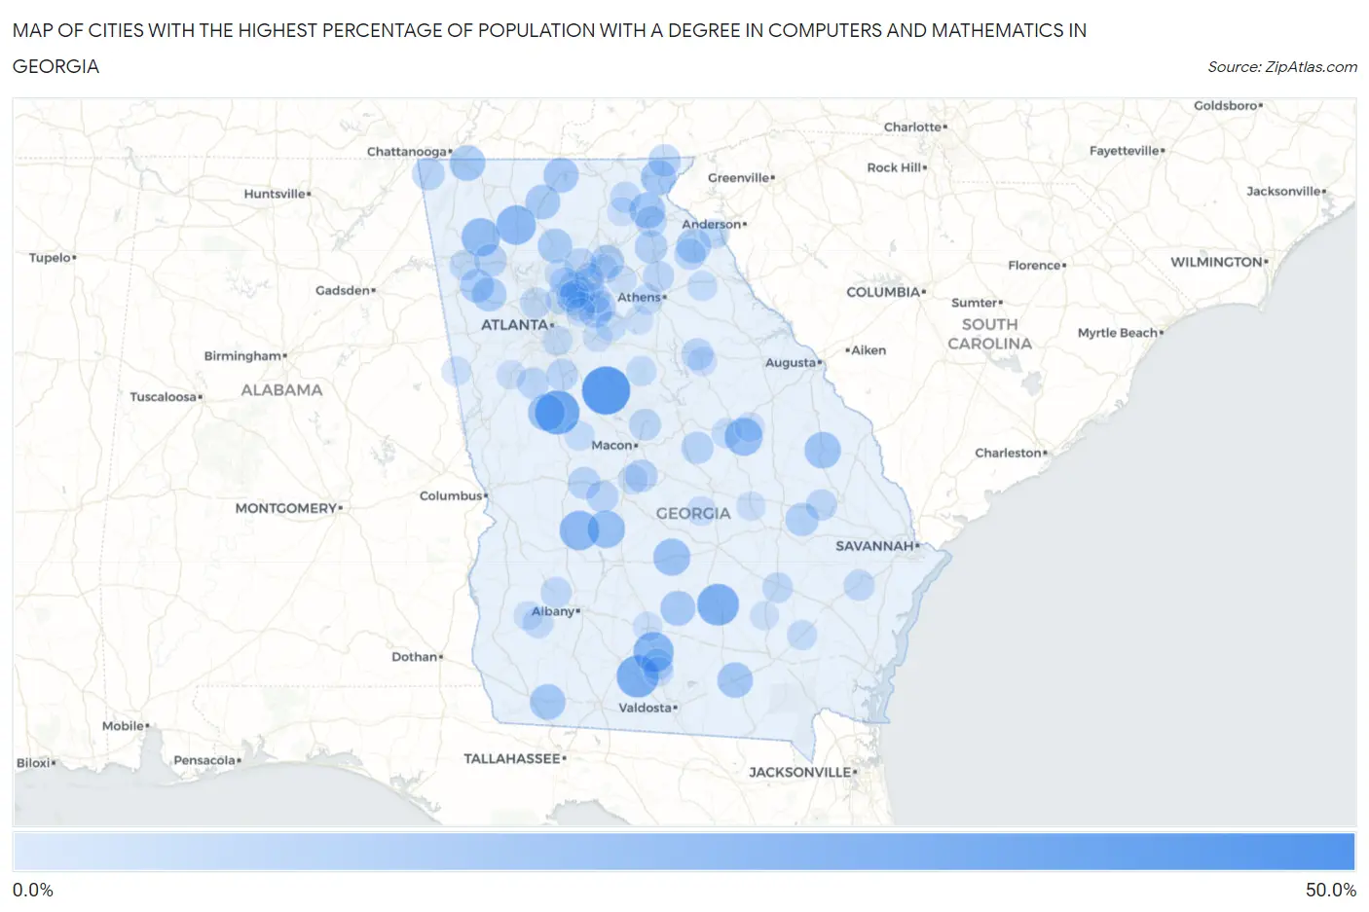1369x912 pixels.
Task: Click the largest dark bubble northeast of Macon
Action: (x=606, y=391)
